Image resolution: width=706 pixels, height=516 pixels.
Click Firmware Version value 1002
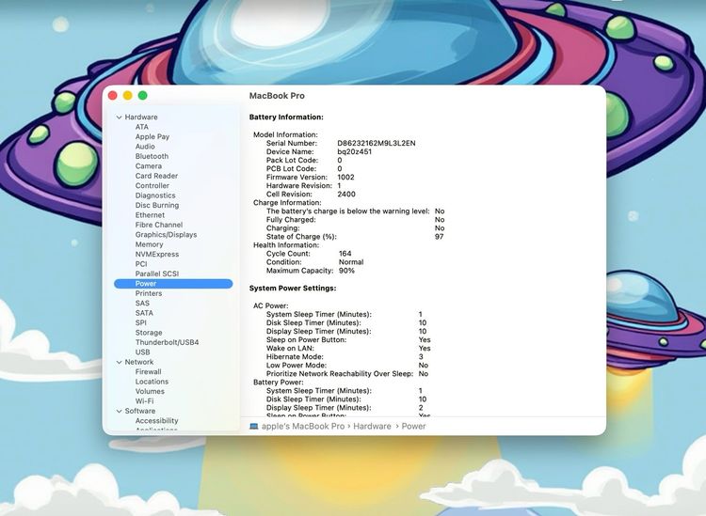pos(345,177)
